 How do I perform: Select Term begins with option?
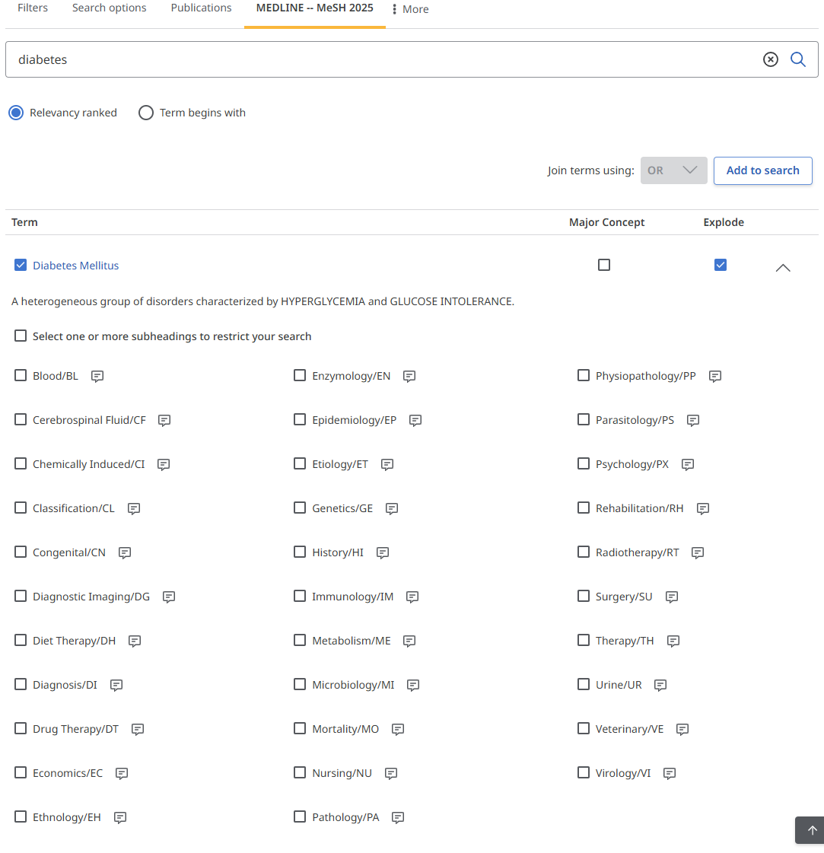[x=146, y=113]
